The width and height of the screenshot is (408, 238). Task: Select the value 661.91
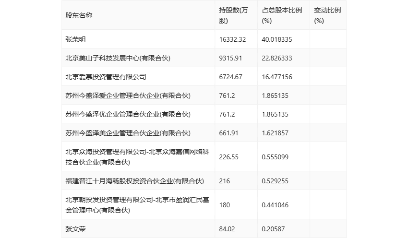tap(228, 133)
